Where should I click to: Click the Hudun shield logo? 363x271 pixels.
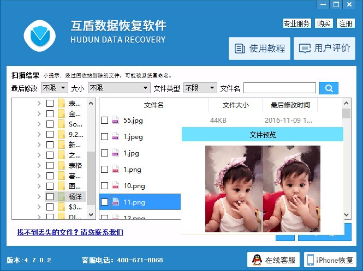[x=40, y=36]
